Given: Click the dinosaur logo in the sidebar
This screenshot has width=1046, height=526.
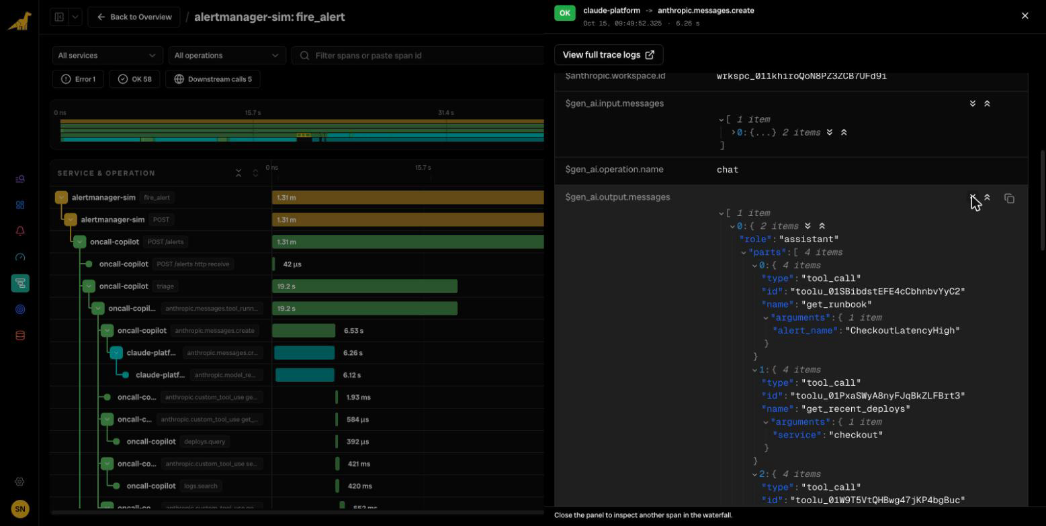Looking at the screenshot, I should click(19, 21).
